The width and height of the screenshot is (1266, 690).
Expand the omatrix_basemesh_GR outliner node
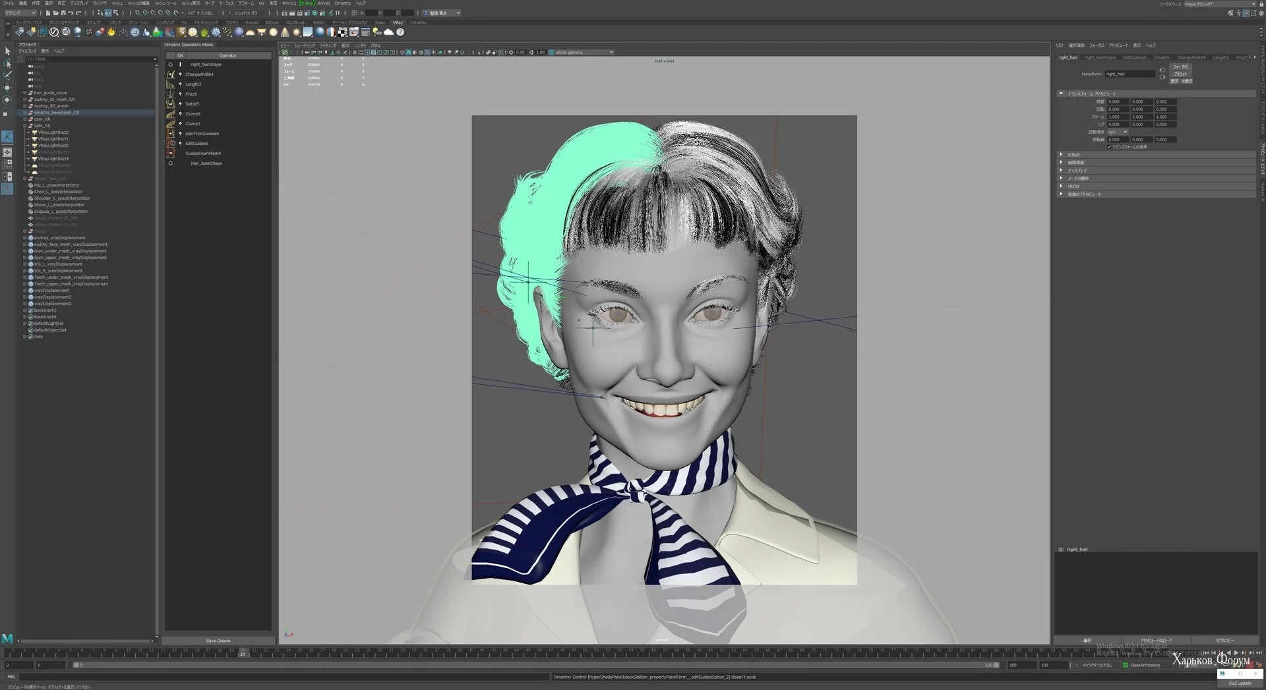point(25,113)
